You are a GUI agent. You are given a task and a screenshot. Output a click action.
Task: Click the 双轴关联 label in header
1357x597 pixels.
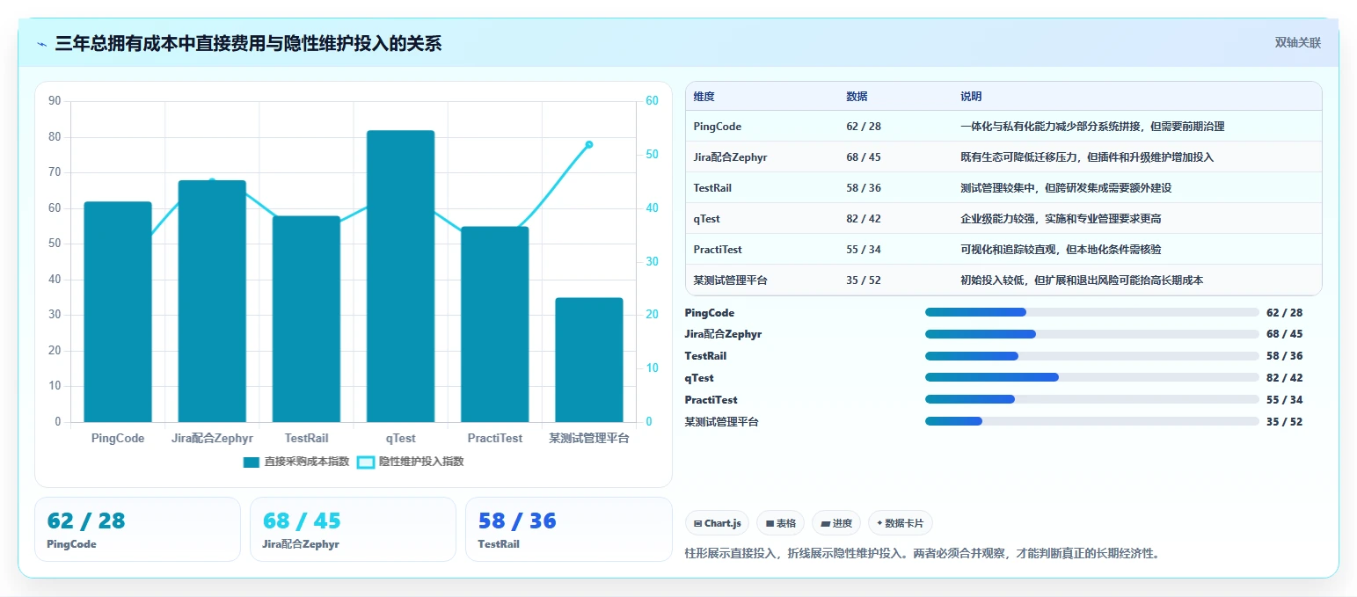click(1297, 42)
